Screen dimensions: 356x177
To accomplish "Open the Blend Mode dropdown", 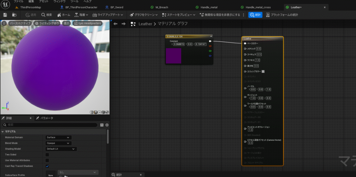I will (58, 143).
